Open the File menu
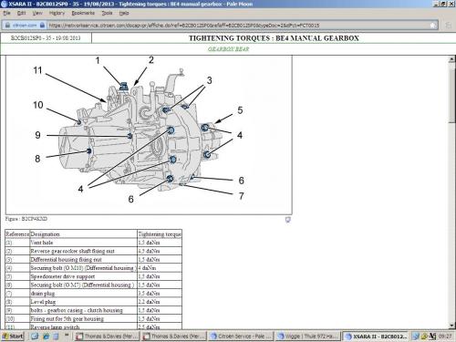 tap(6, 13)
